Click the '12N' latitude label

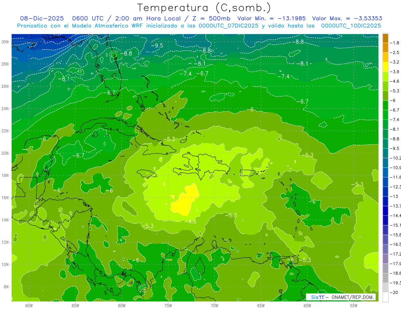pyautogui.click(x=6, y=242)
